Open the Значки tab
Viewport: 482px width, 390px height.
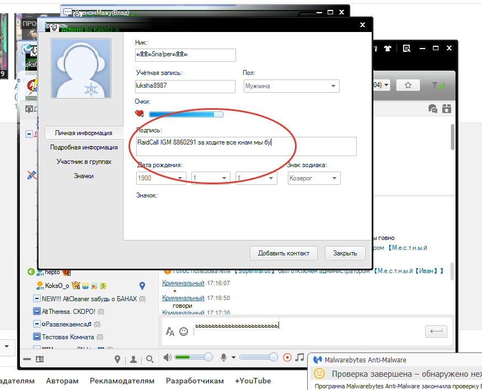click(84, 176)
